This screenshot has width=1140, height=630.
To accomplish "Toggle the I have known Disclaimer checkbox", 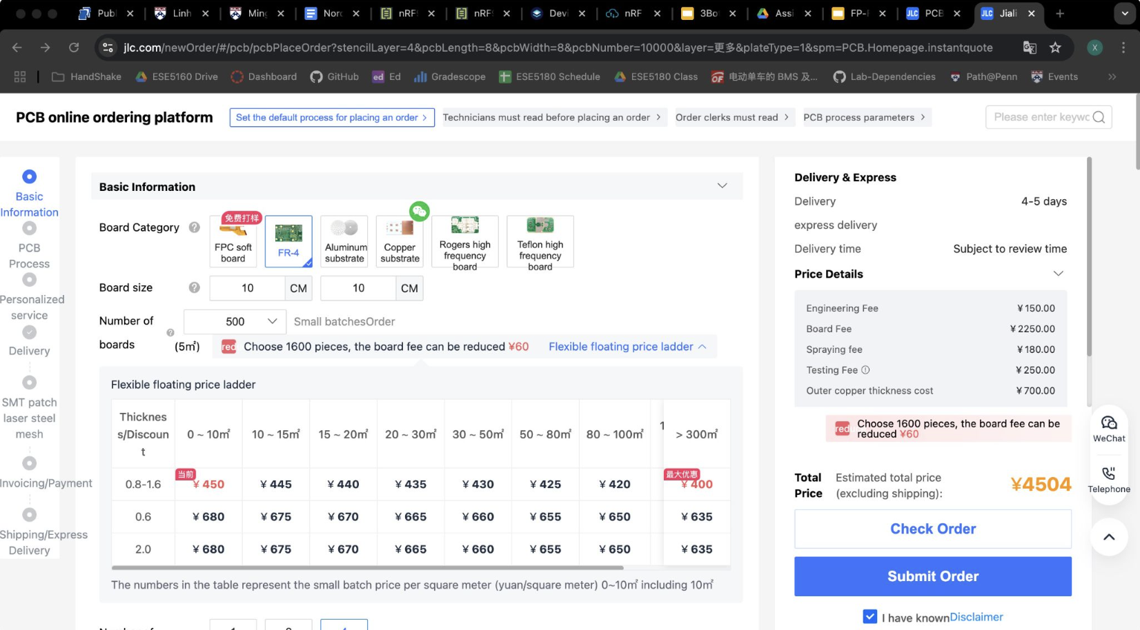I will [870, 617].
